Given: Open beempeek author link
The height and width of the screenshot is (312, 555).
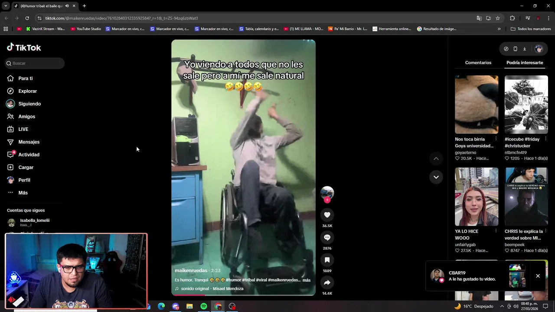Looking at the screenshot, I should [x=515, y=245].
